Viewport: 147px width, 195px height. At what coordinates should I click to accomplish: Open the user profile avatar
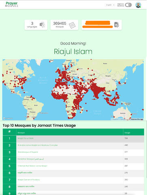(138, 5)
